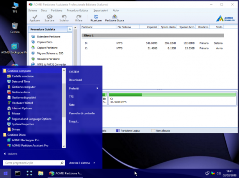Collapse the Procedura Guidata panel
The width and height of the screenshot is (239, 178).
coord(70,29)
